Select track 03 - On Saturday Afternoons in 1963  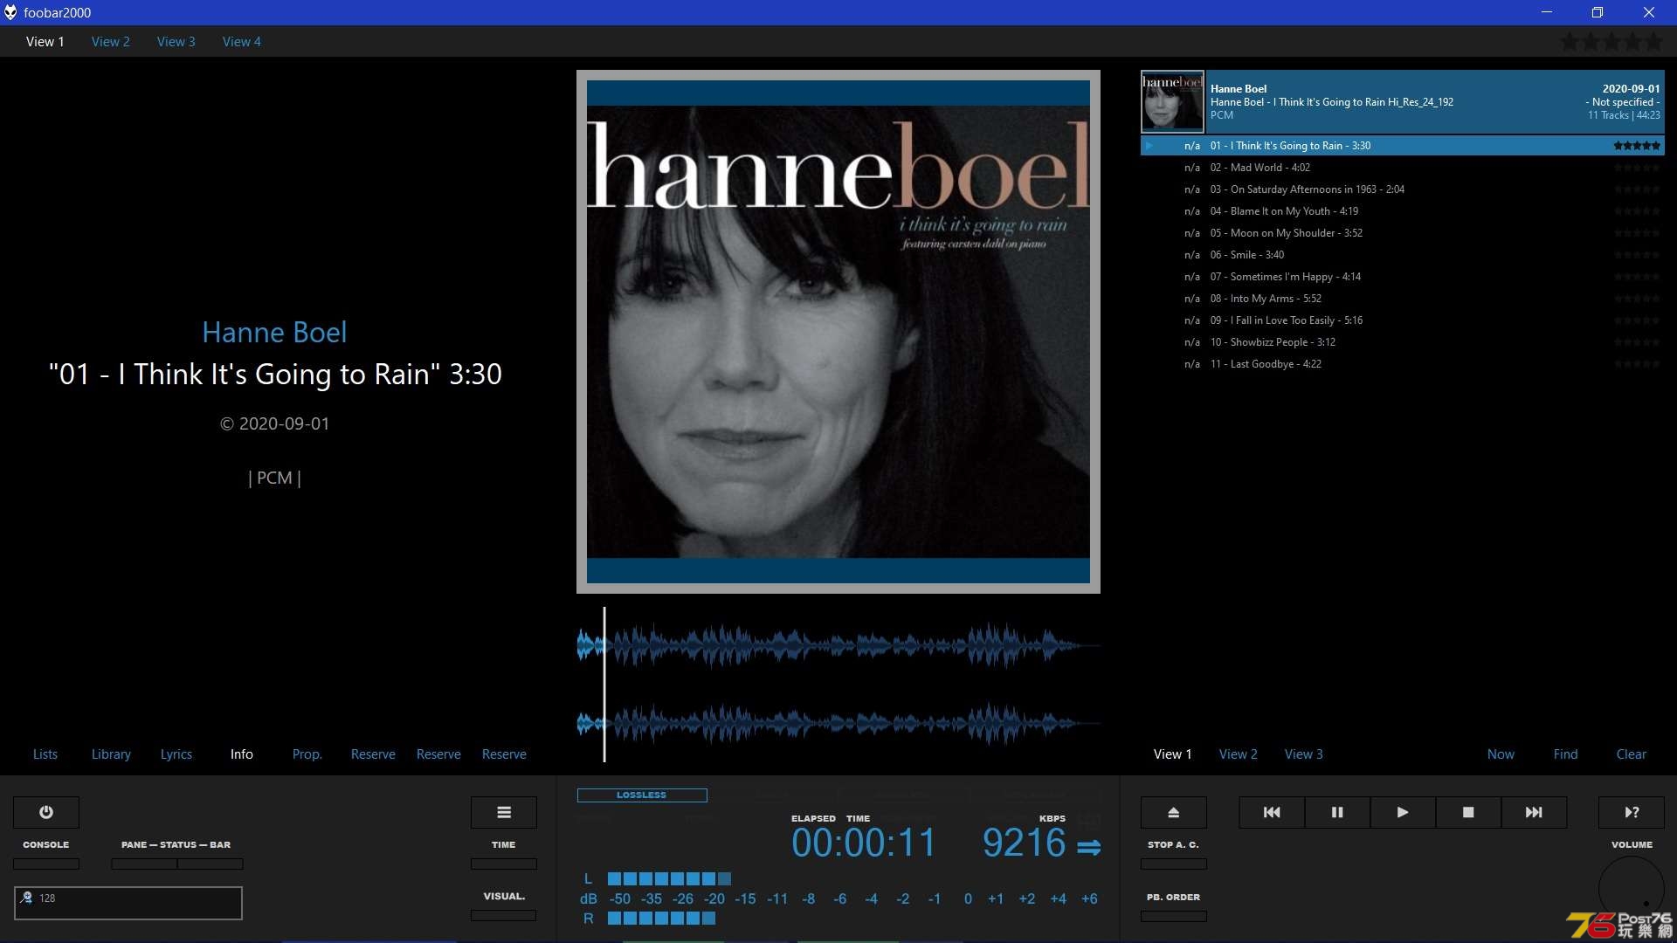(x=1403, y=189)
